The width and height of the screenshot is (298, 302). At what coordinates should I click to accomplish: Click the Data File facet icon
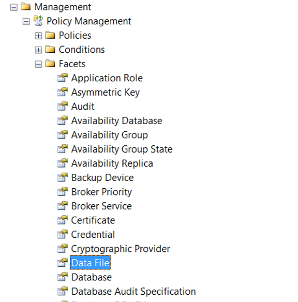point(63,263)
